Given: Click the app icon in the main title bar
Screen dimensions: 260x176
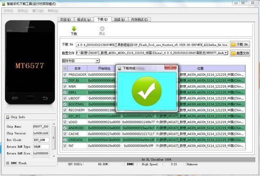Looking at the screenshot, I should (4, 4).
